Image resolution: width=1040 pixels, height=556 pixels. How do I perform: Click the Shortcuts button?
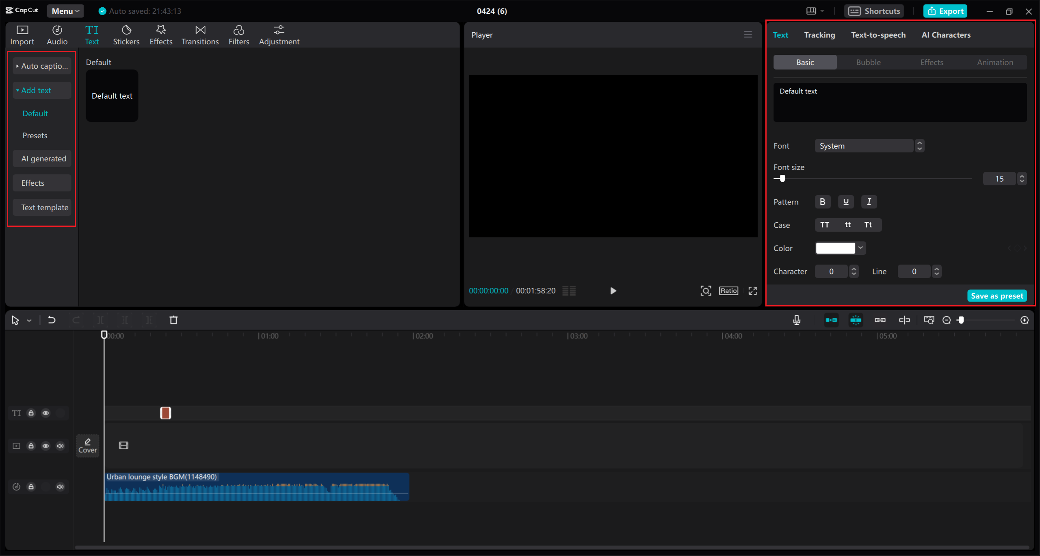[874, 11]
